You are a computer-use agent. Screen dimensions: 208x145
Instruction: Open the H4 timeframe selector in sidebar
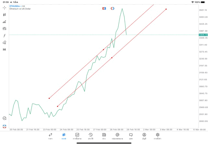[x=5, y=50]
